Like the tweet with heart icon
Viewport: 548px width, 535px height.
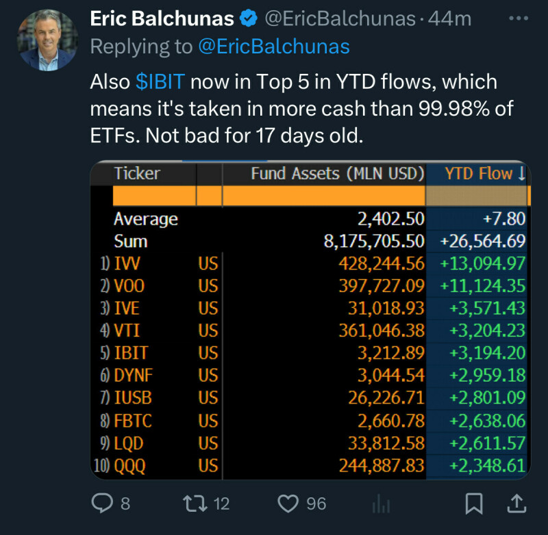pyautogui.click(x=287, y=504)
